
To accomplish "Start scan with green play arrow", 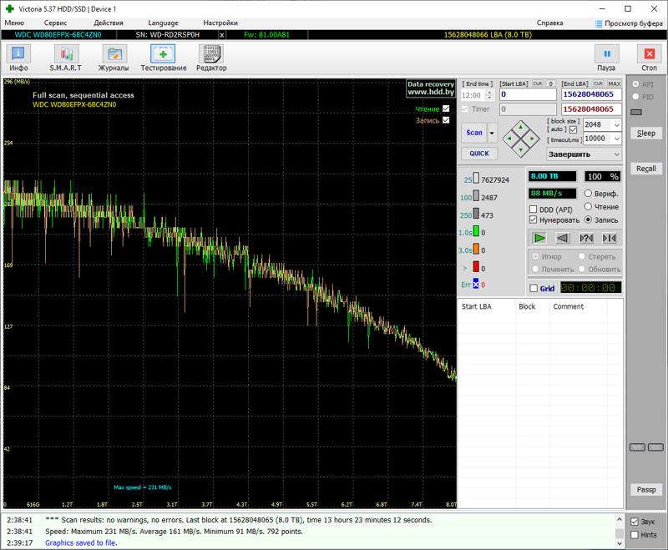I will click(539, 238).
